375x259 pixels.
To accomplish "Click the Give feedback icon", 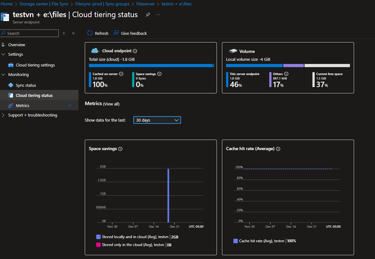I will pos(116,33).
